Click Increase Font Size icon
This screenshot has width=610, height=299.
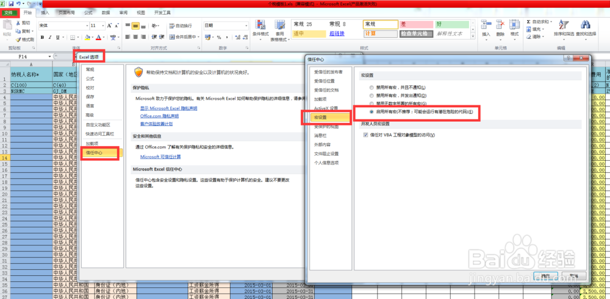[x=109, y=26]
